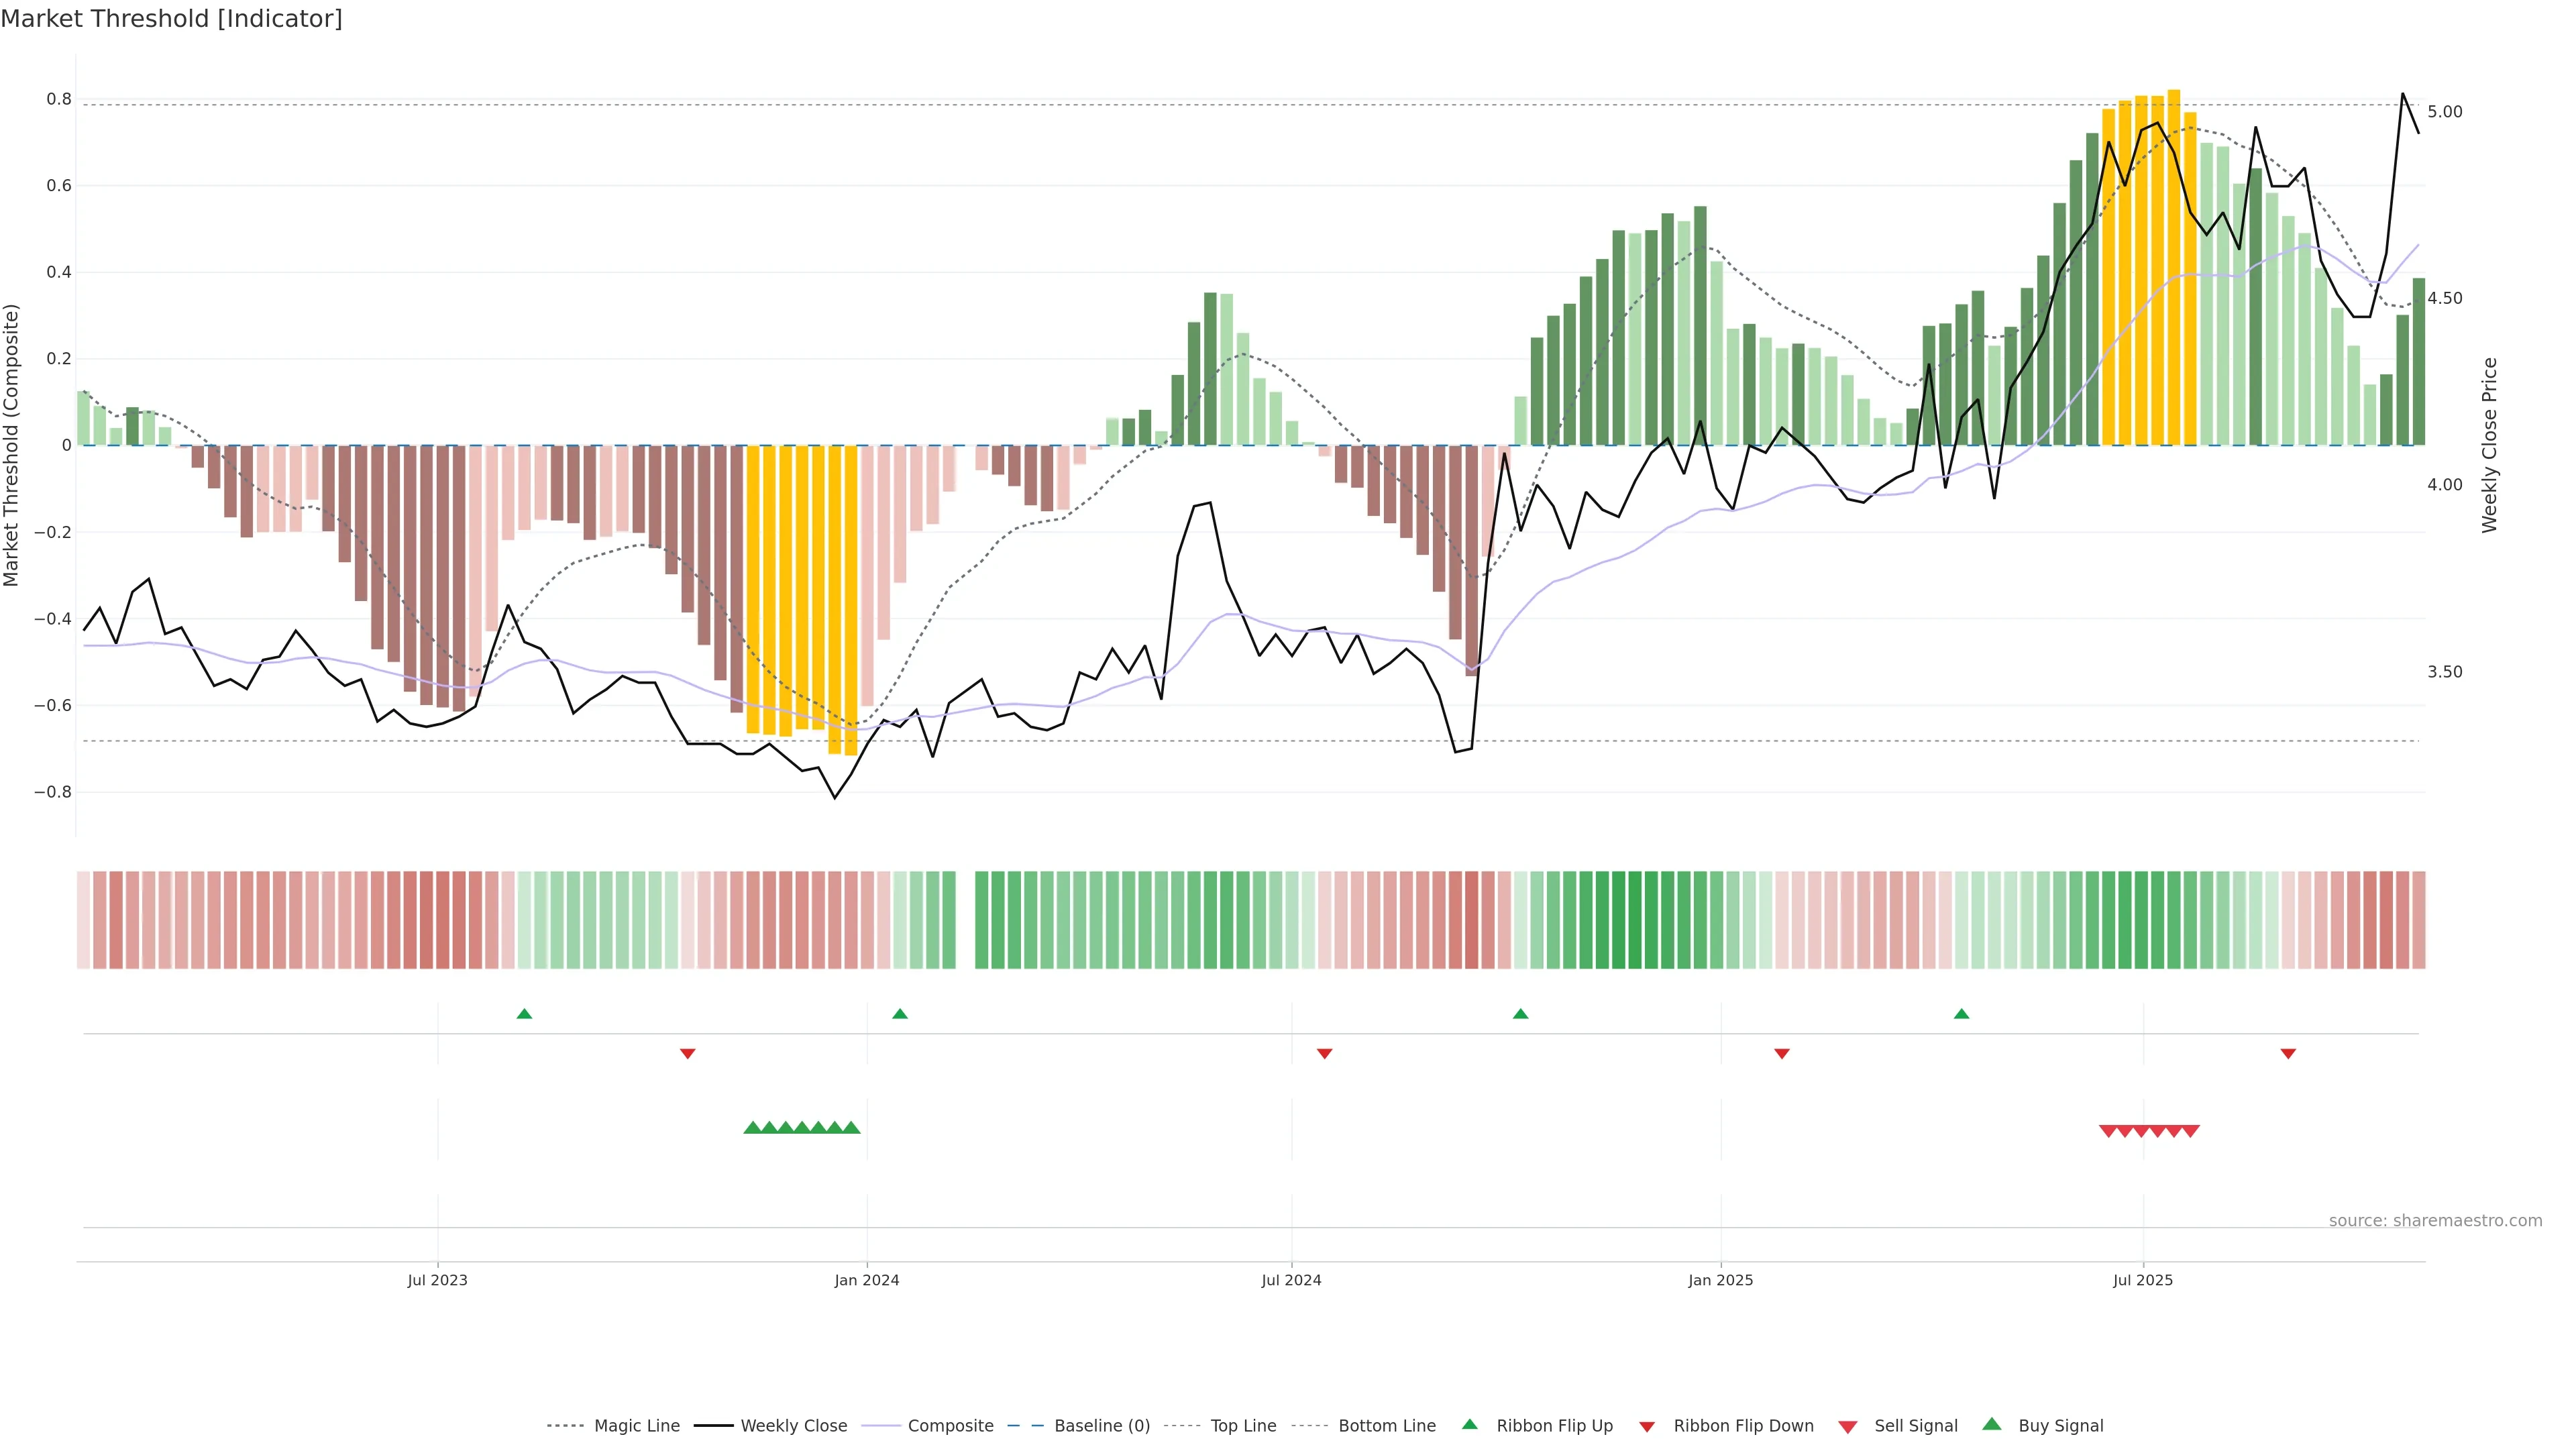Click the first green ribbon flip up marker
The height and width of the screenshot is (1449, 2576).
coord(524,1014)
